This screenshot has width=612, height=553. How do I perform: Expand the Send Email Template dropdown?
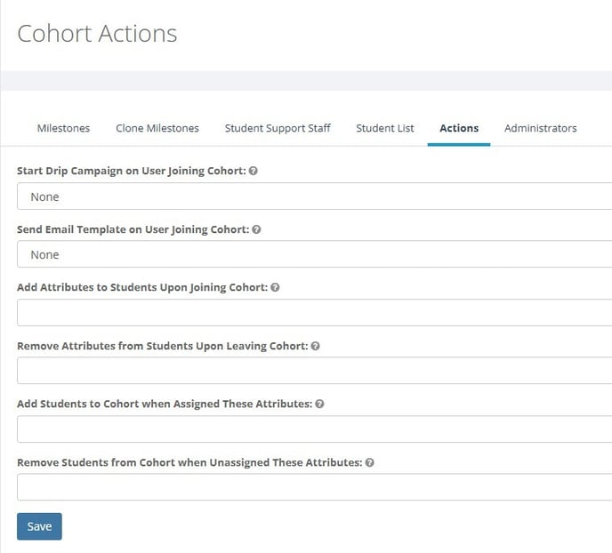[x=314, y=254]
